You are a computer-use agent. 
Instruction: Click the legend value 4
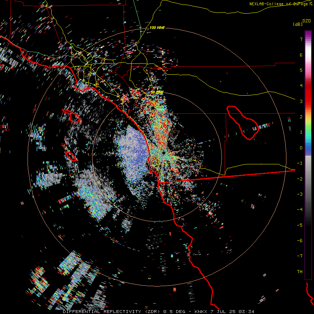pos(301,86)
